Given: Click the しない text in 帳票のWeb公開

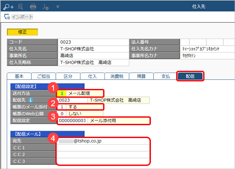Looking at the screenshot, I should 75,114.
